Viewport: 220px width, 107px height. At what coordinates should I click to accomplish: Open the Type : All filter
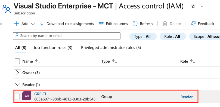pos(143,36)
